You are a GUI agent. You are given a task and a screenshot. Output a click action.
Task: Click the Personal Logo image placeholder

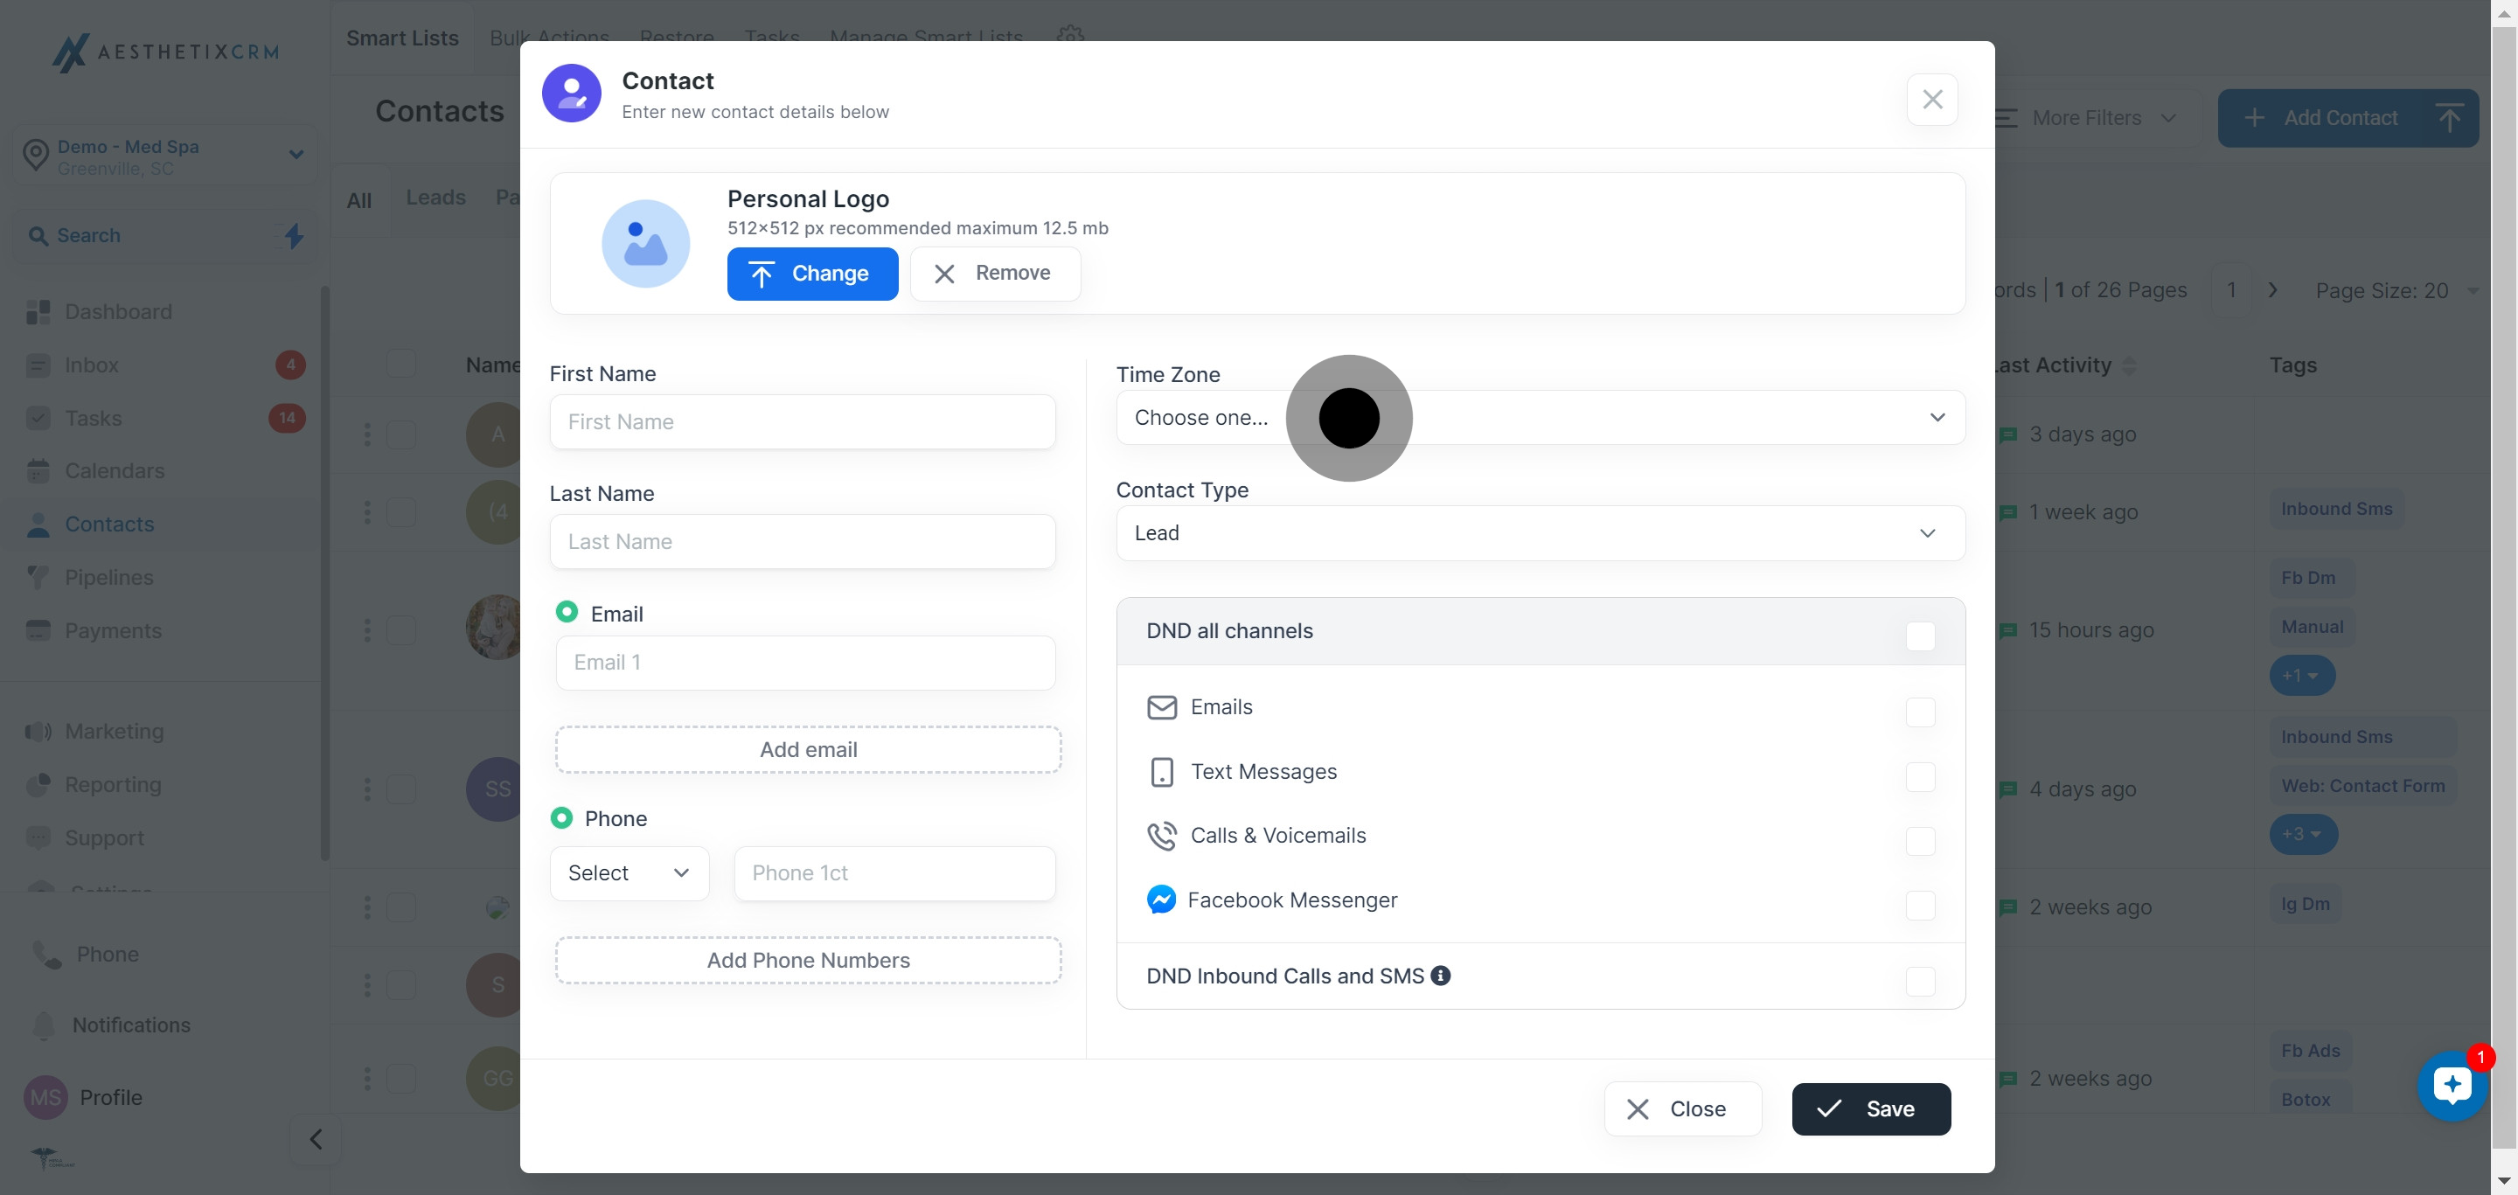tap(645, 243)
